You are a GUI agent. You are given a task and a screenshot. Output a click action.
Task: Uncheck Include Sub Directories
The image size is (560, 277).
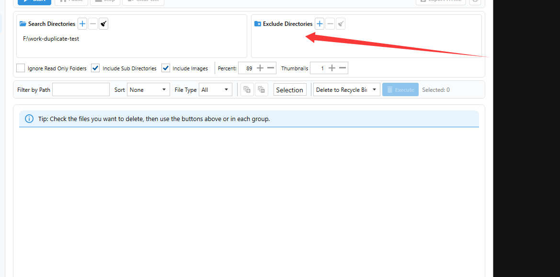95,68
